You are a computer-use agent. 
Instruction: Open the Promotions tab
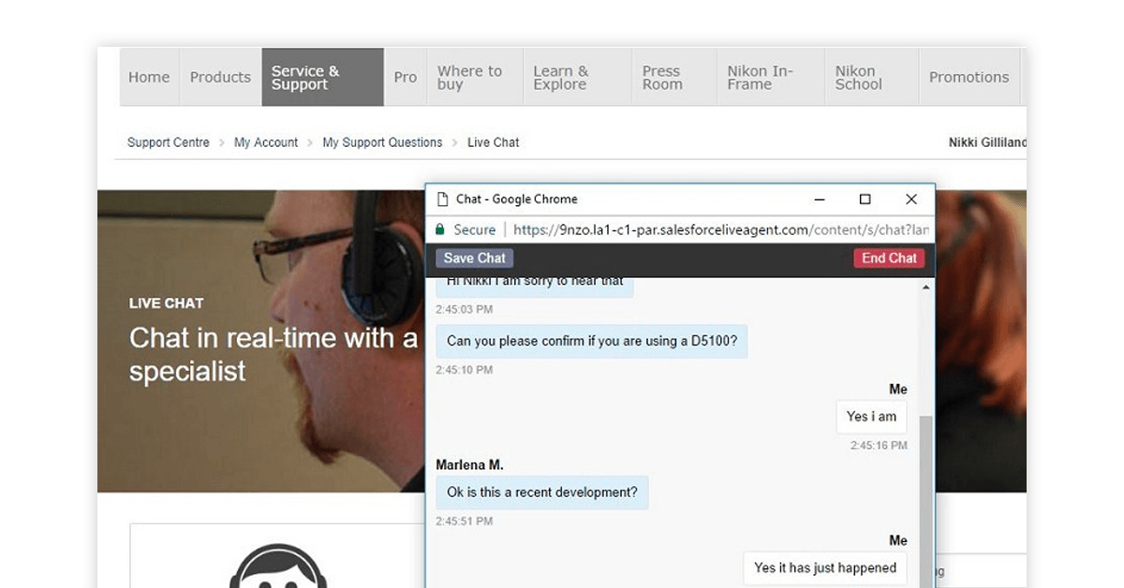(x=969, y=78)
